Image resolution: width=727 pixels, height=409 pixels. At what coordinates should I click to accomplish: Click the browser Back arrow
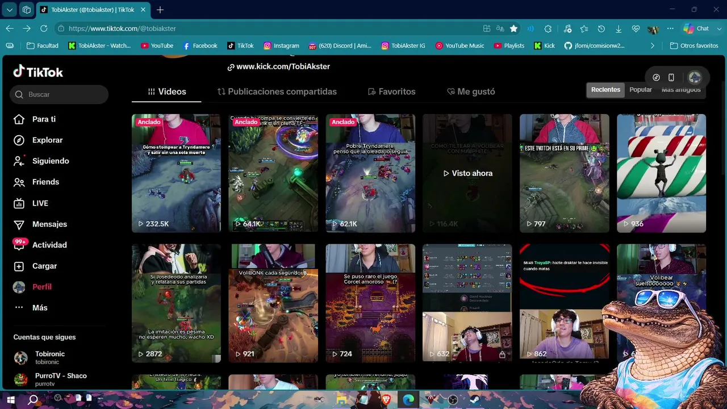point(10,28)
